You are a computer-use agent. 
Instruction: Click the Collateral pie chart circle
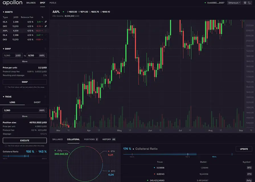(x=85, y=164)
